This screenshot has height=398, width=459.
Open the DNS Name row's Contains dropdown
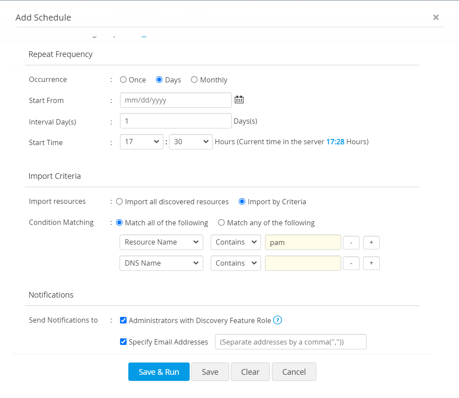point(236,263)
